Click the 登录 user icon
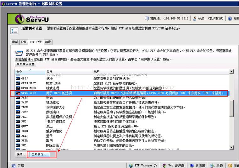Image resolution: width=239 pixels, height=168 pixels. (195, 18)
